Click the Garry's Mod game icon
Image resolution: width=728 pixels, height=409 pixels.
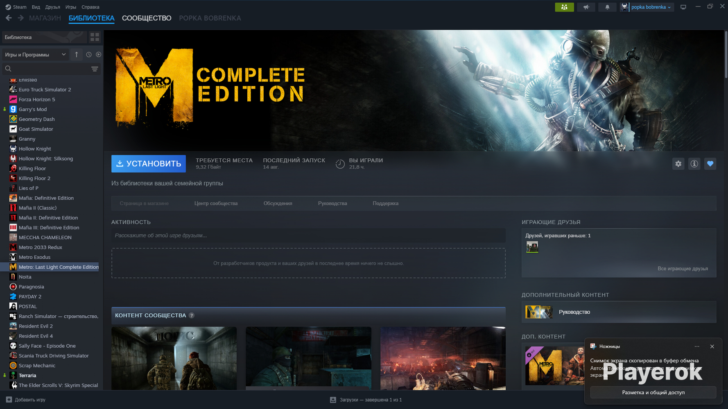pyautogui.click(x=13, y=109)
